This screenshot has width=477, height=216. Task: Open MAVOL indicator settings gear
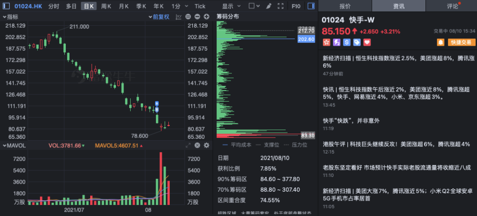click(x=207, y=145)
